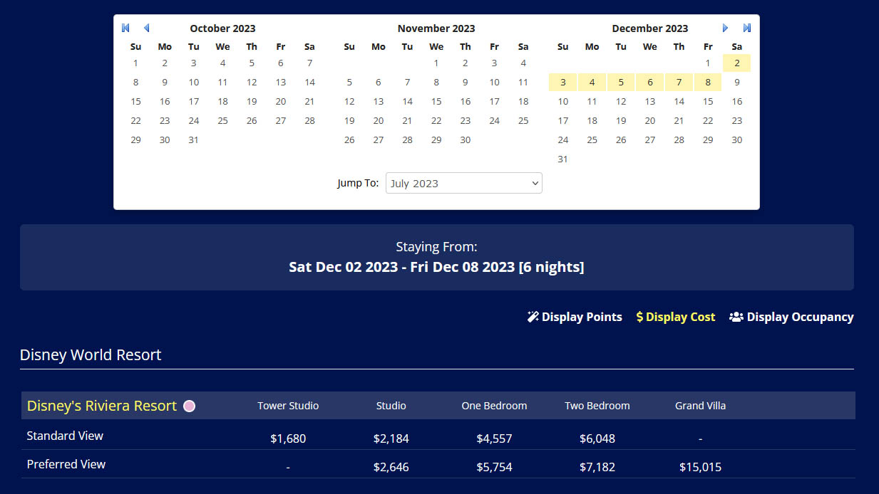Open the Jump To month dropdown
The image size is (879, 494).
464,183
